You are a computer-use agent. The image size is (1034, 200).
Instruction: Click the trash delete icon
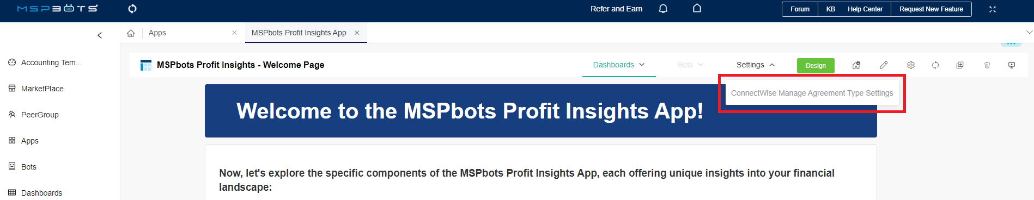pos(987,65)
